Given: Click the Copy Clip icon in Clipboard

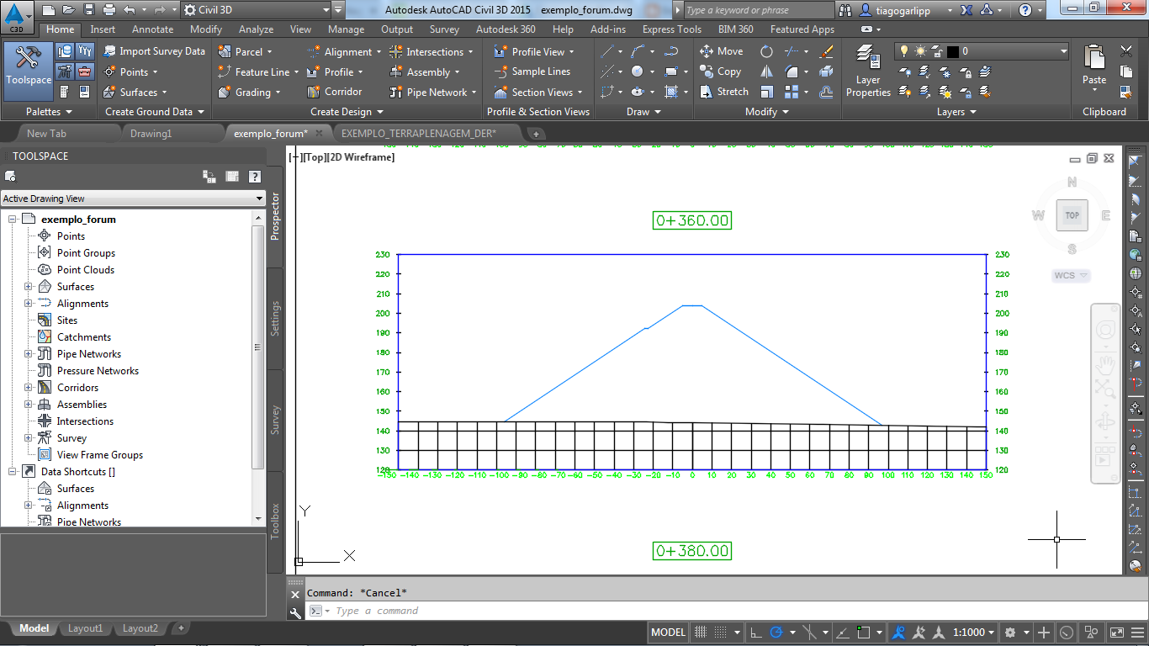Looking at the screenshot, I should click(1126, 71).
